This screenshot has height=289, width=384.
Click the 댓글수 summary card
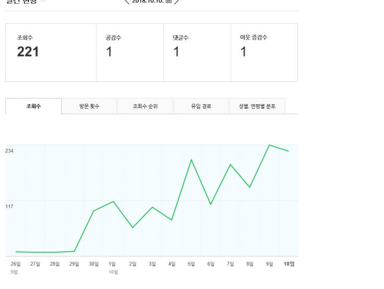pyautogui.click(x=197, y=52)
